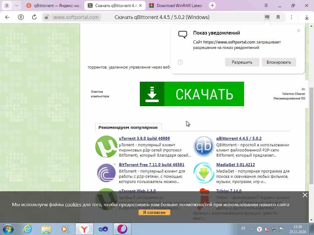Click the tab counter showing 3

(x=7, y=6)
